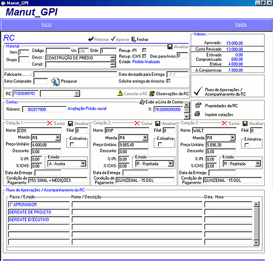The width and height of the screenshot is (273, 261).
Task: Select the GERENTE DE PROJETO row
Action: [39, 212]
